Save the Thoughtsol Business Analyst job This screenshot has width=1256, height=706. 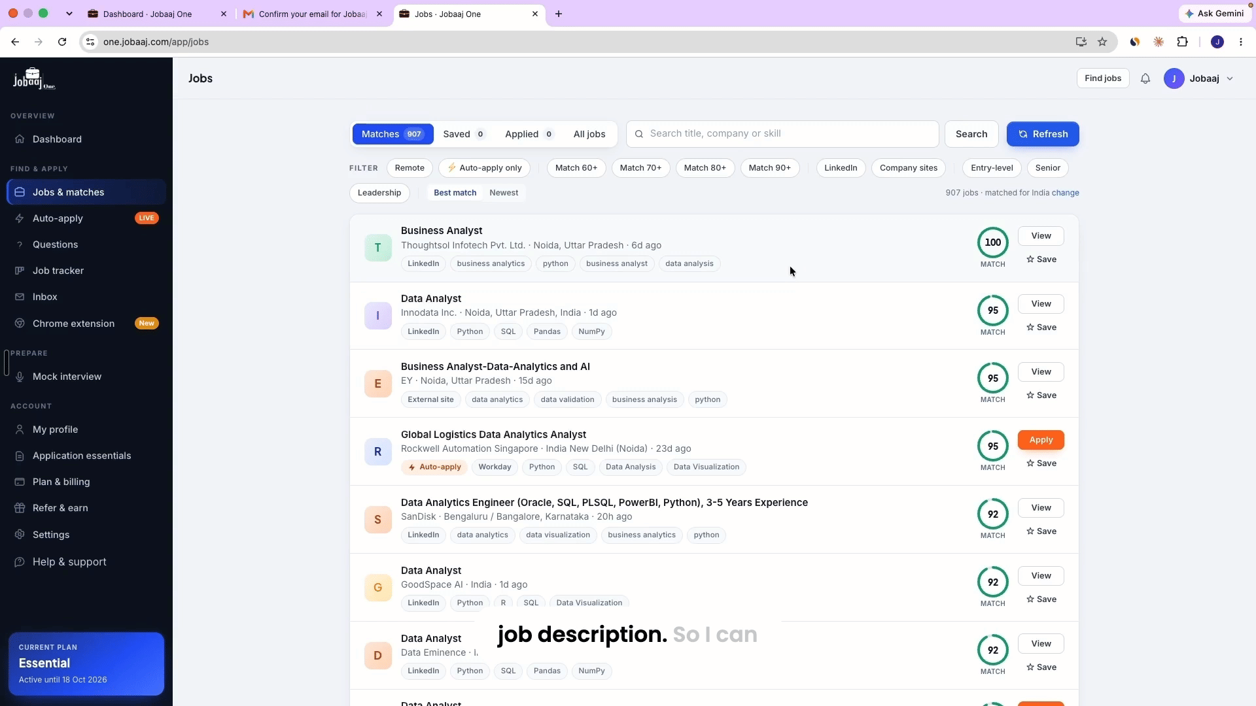pos(1041,260)
